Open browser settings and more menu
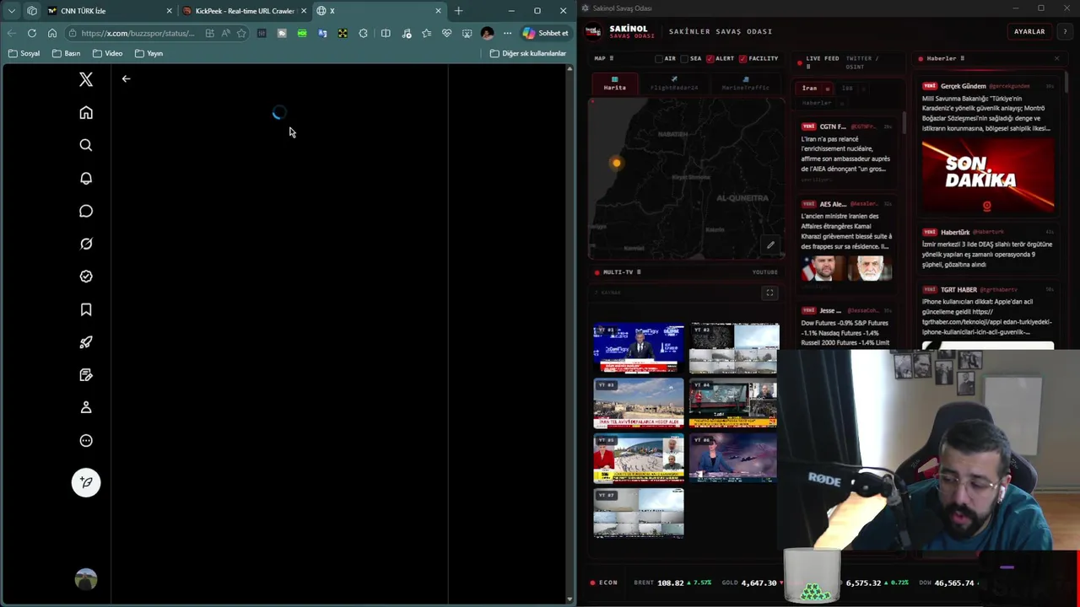 [507, 33]
